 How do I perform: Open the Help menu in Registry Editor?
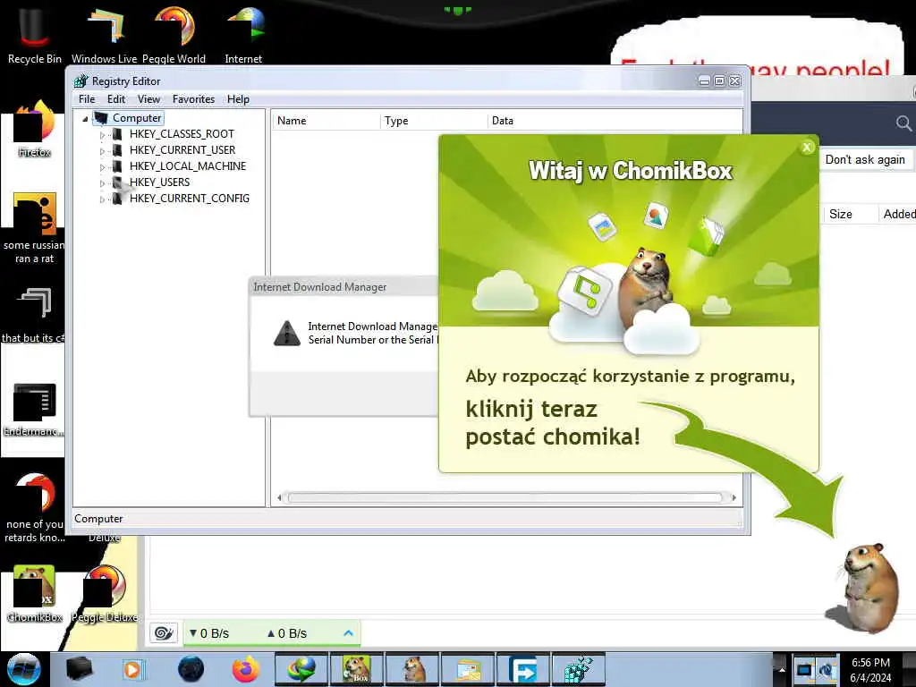point(238,99)
